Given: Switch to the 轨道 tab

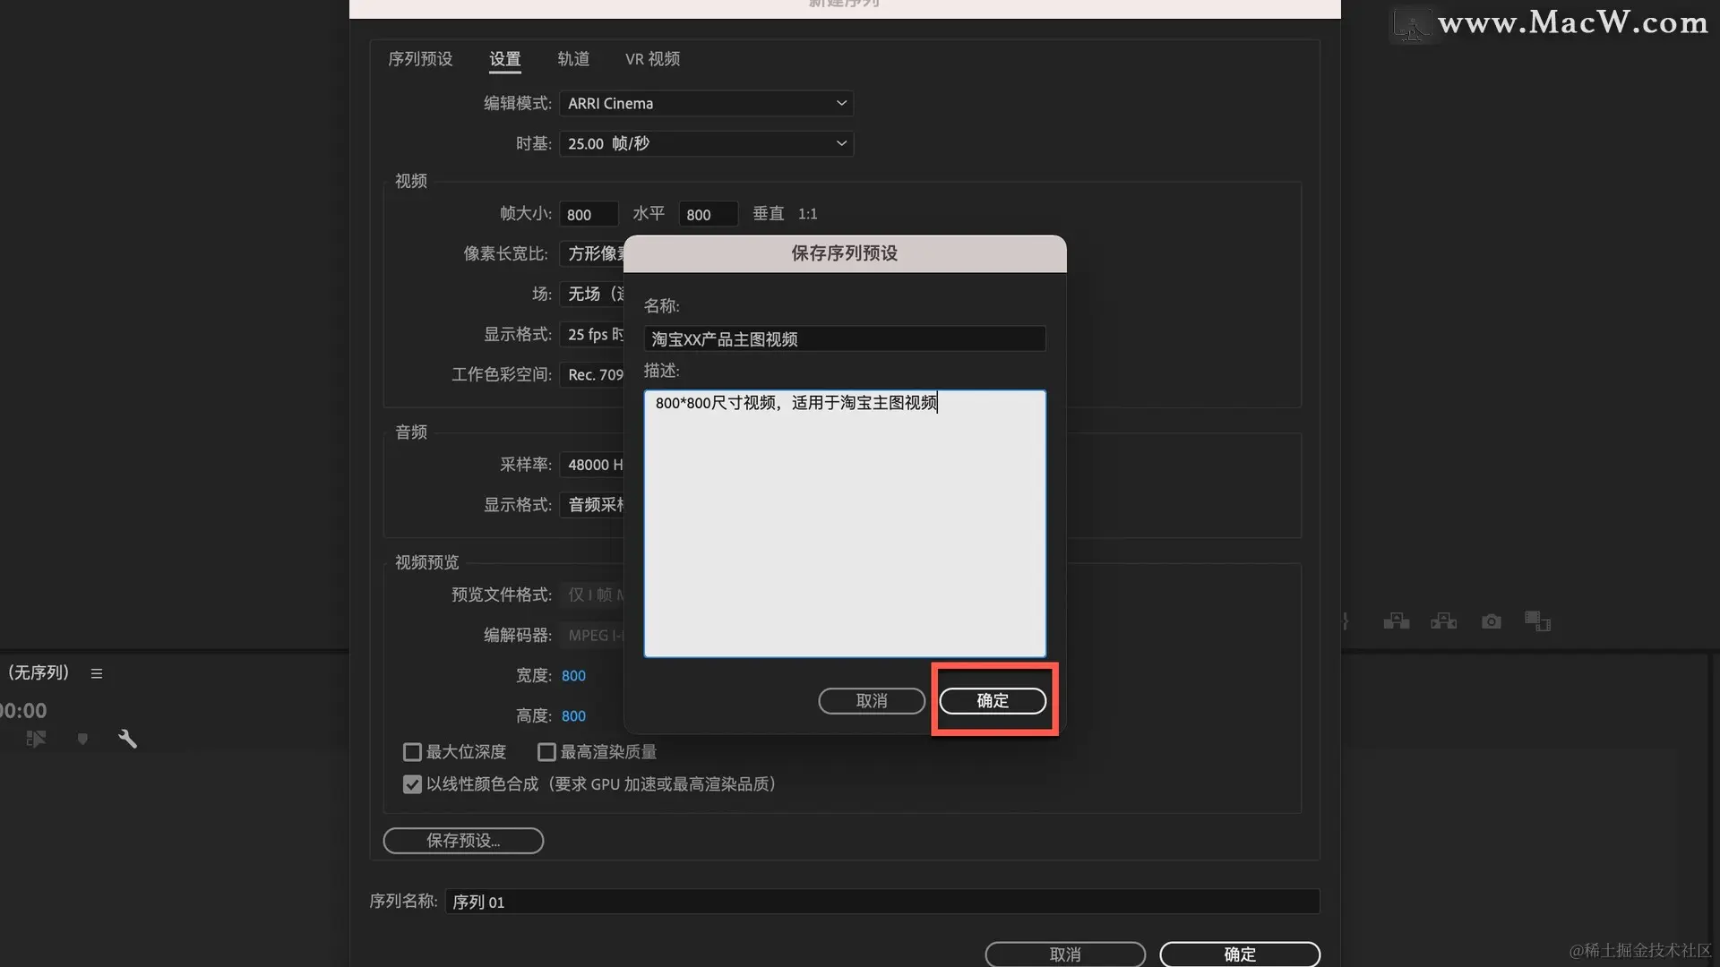Looking at the screenshot, I should click(573, 59).
